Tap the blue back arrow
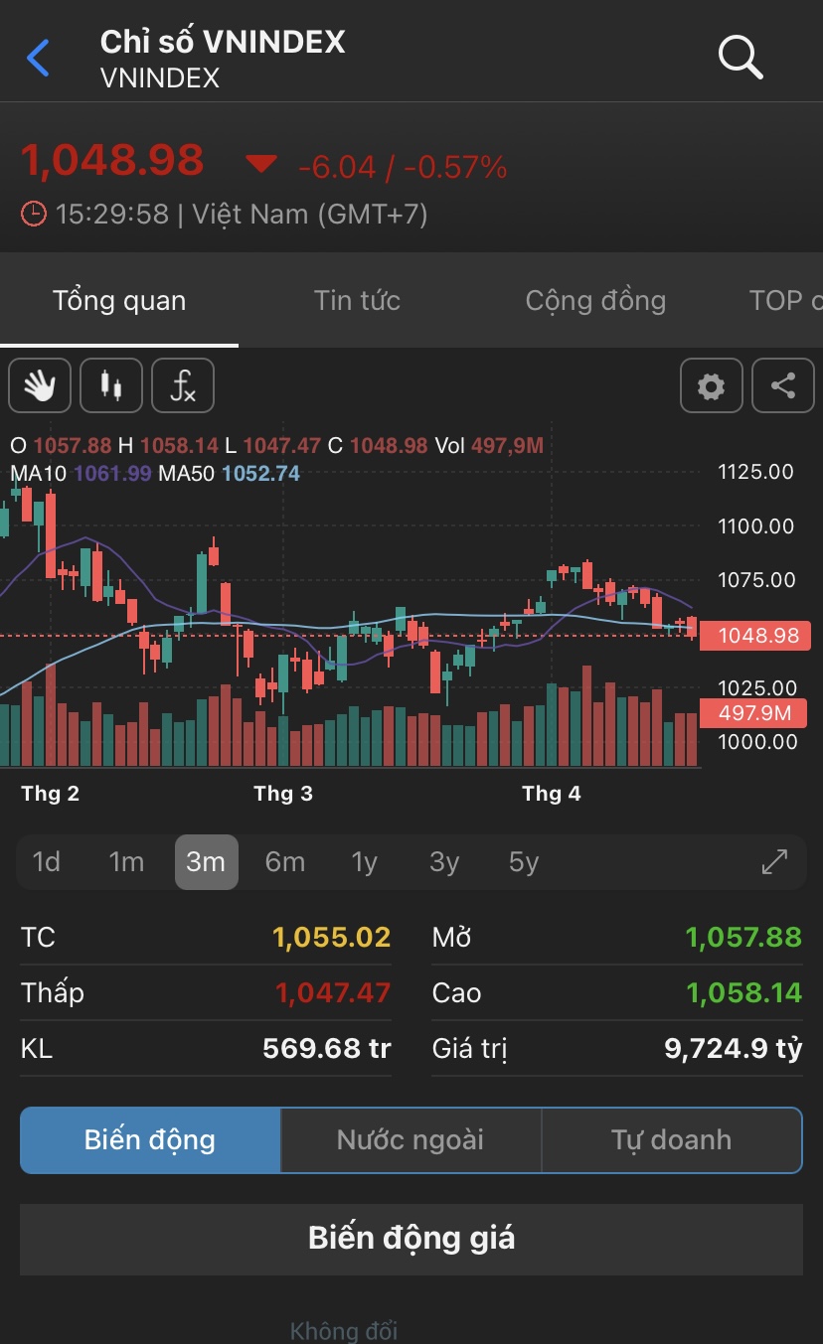 38,58
